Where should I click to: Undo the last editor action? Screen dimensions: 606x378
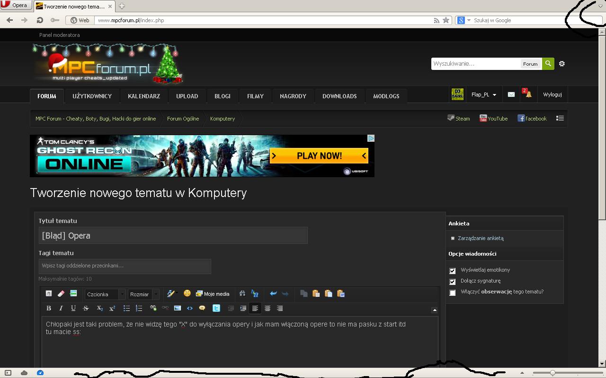pos(273,293)
